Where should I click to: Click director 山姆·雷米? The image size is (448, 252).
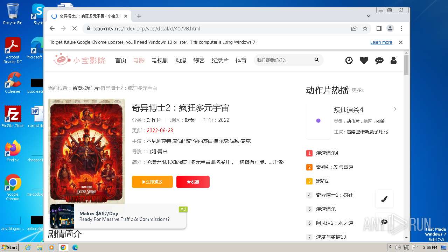(x=157, y=152)
